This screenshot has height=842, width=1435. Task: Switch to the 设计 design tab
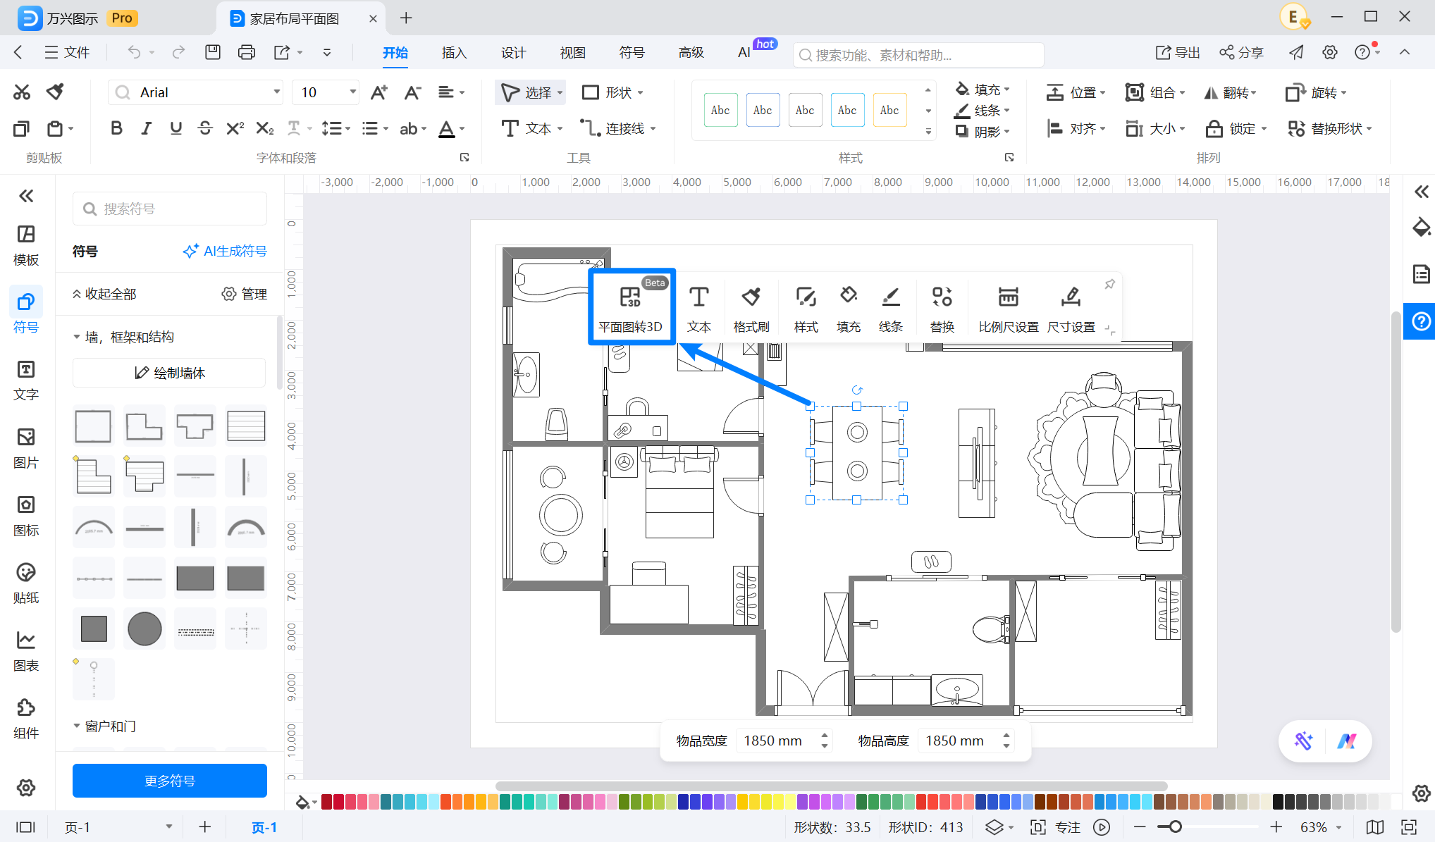513,53
